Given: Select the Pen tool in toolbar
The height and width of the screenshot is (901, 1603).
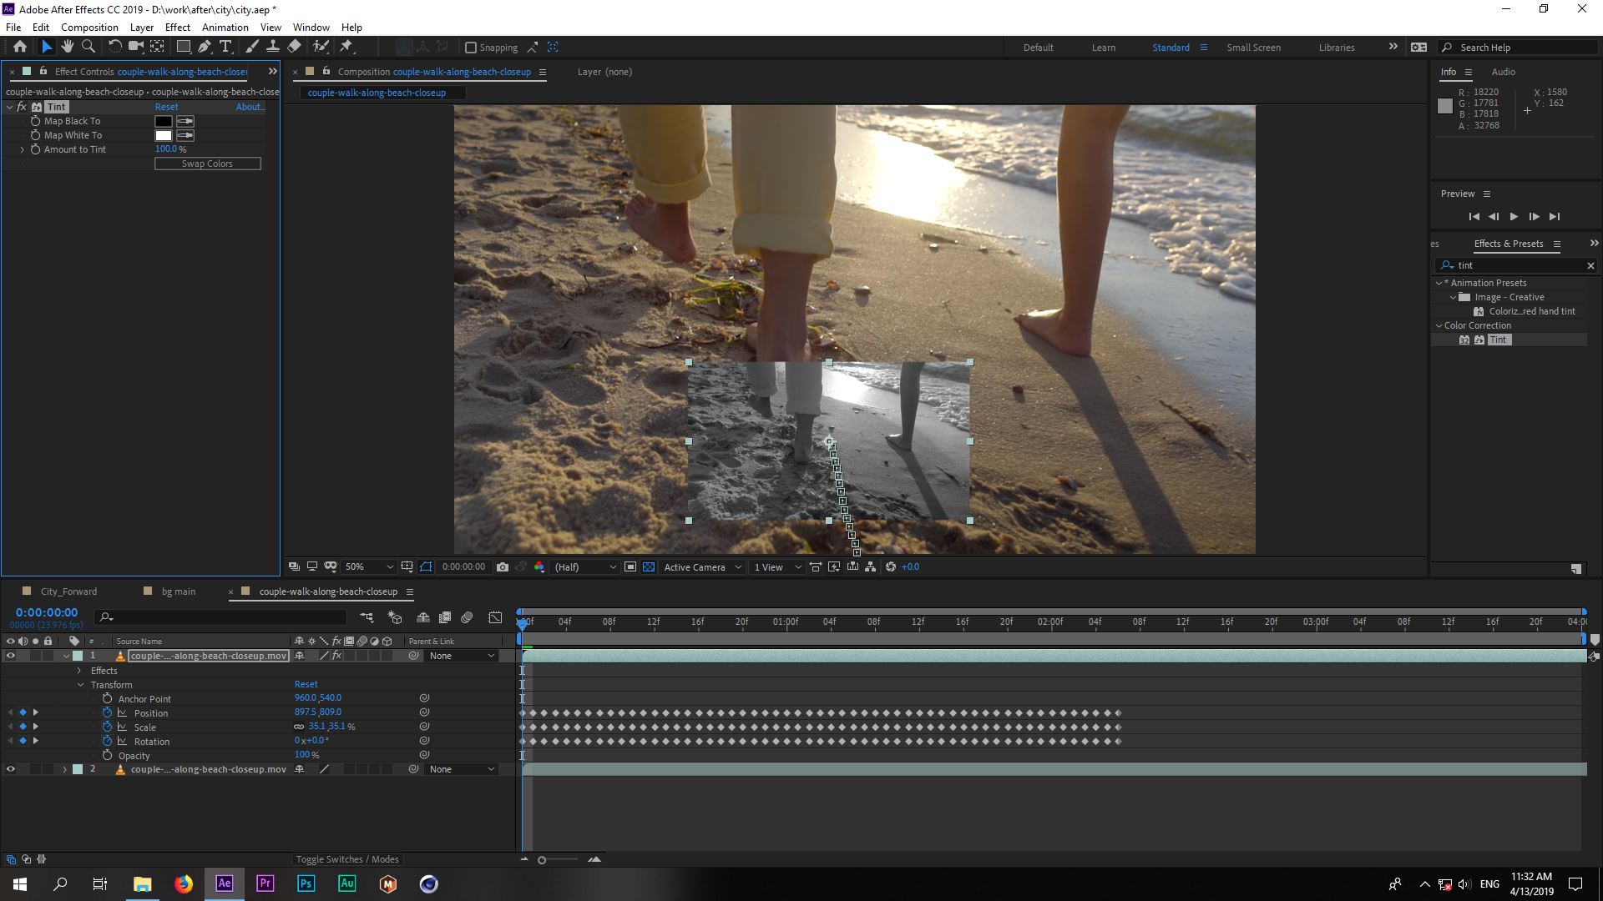Looking at the screenshot, I should pos(205,46).
